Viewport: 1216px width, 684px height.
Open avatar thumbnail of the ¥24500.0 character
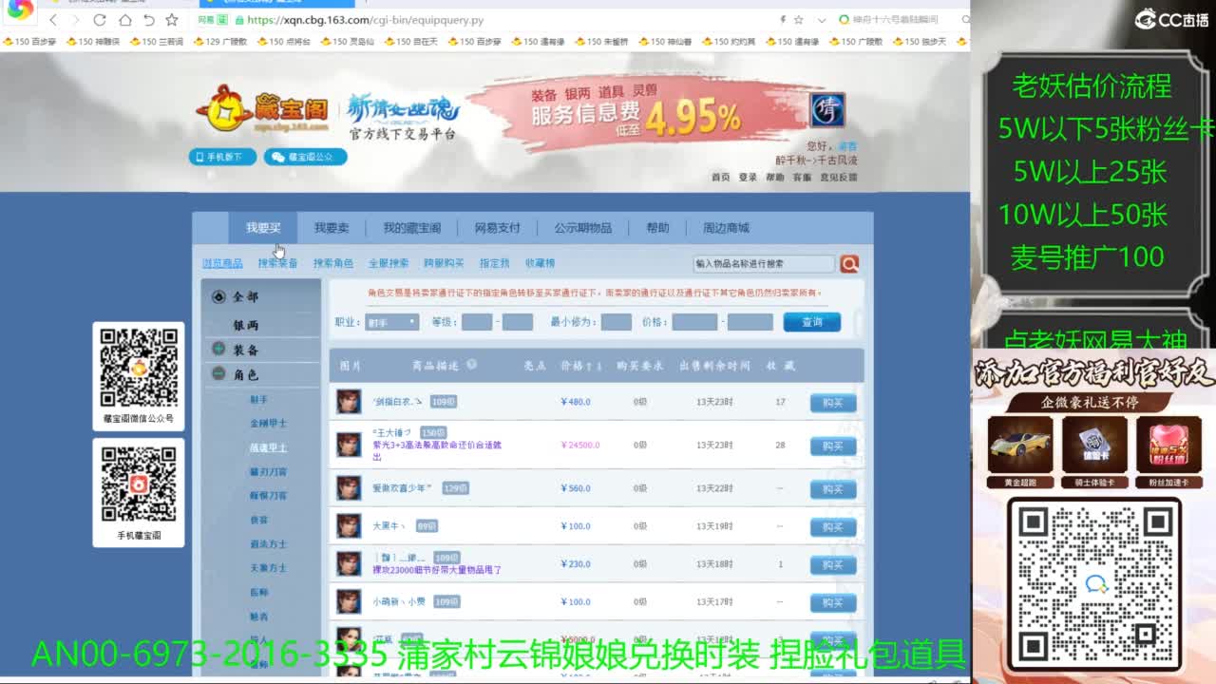coord(349,445)
